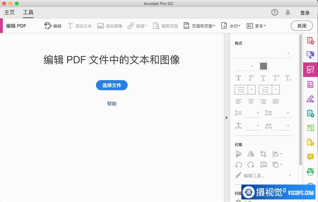Open paragraph spacing value dropdown

pyautogui.click(x=283, y=113)
